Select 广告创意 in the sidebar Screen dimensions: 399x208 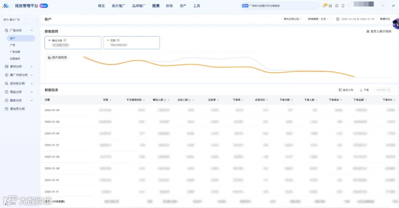tap(15, 52)
